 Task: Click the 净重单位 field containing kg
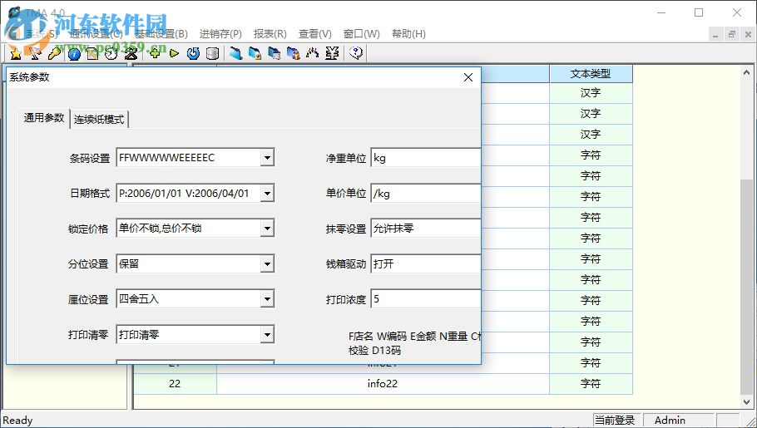click(x=426, y=158)
